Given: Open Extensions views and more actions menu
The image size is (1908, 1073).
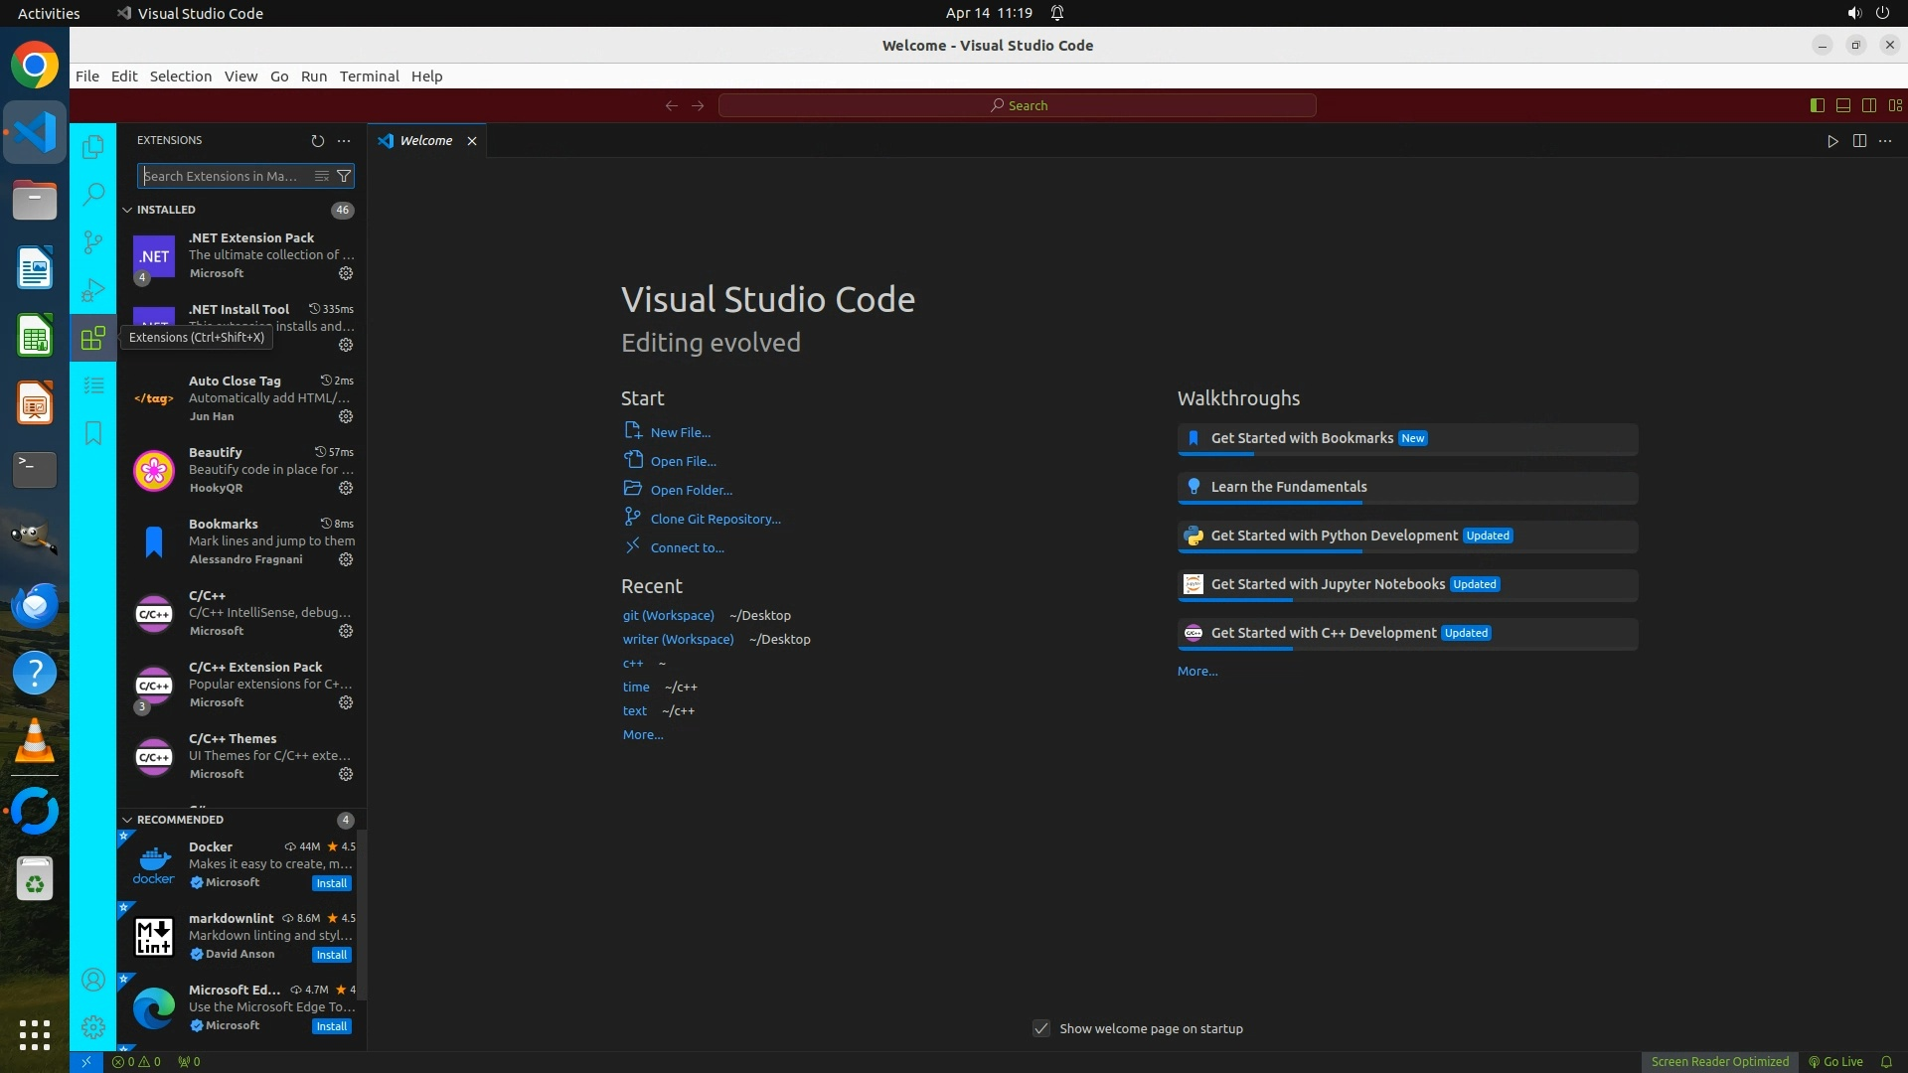Looking at the screenshot, I should [344, 141].
